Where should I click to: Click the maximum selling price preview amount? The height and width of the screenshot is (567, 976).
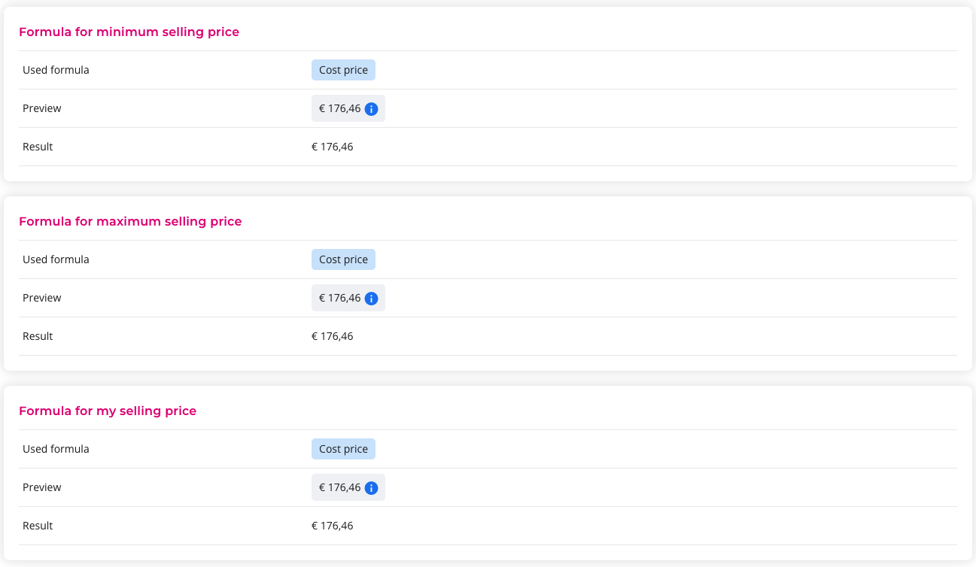[340, 298]
